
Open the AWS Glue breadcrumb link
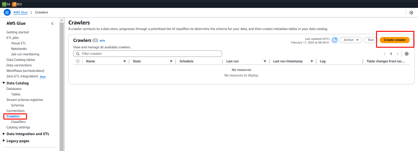coord(21,13)
